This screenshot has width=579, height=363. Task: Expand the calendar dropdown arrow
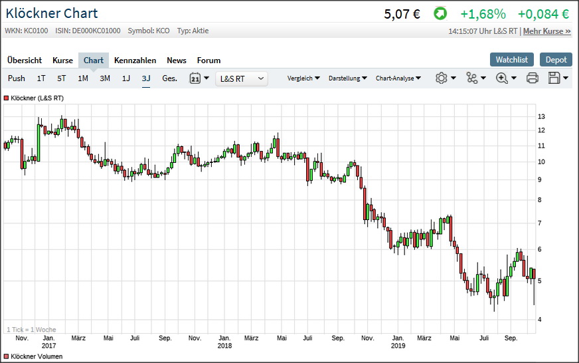207,78
